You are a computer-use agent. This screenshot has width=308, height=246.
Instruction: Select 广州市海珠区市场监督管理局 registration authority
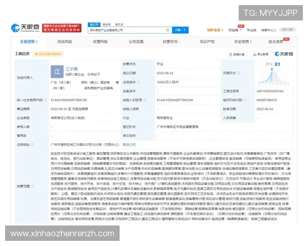click(x=178, y=127)
